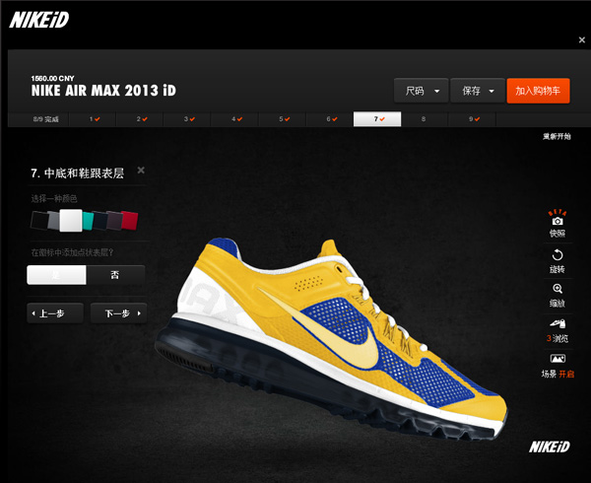
Task: Click 下一步 next step button
Action: click(x=118, y=313)
